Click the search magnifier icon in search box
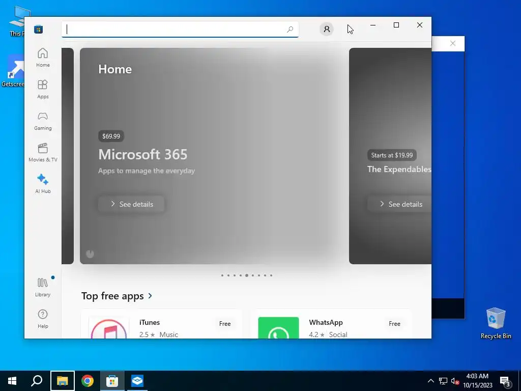 click(290, 29)
